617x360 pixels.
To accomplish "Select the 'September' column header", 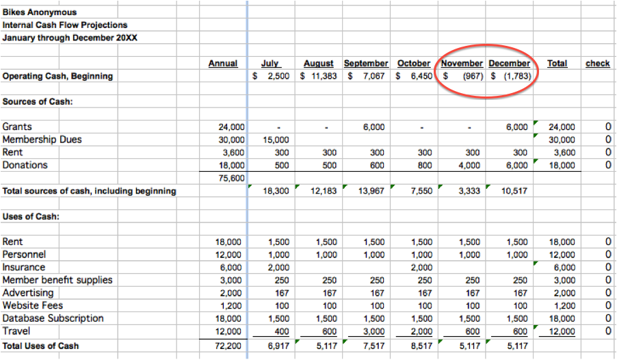I will [366, 63].
